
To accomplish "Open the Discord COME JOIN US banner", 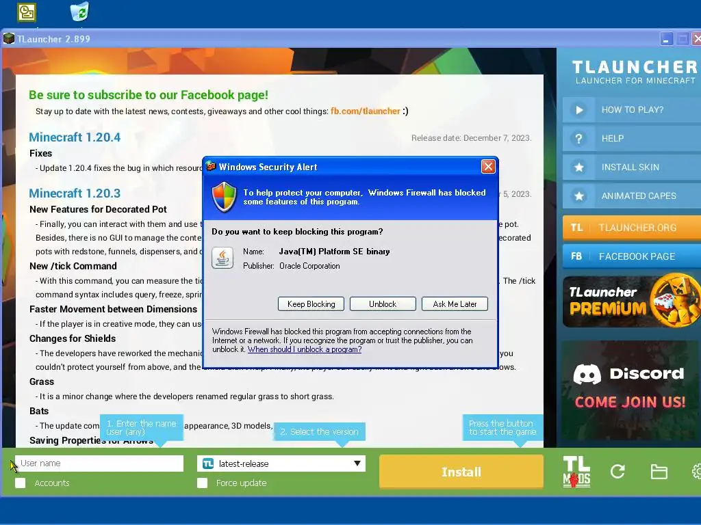I will 630,391.
